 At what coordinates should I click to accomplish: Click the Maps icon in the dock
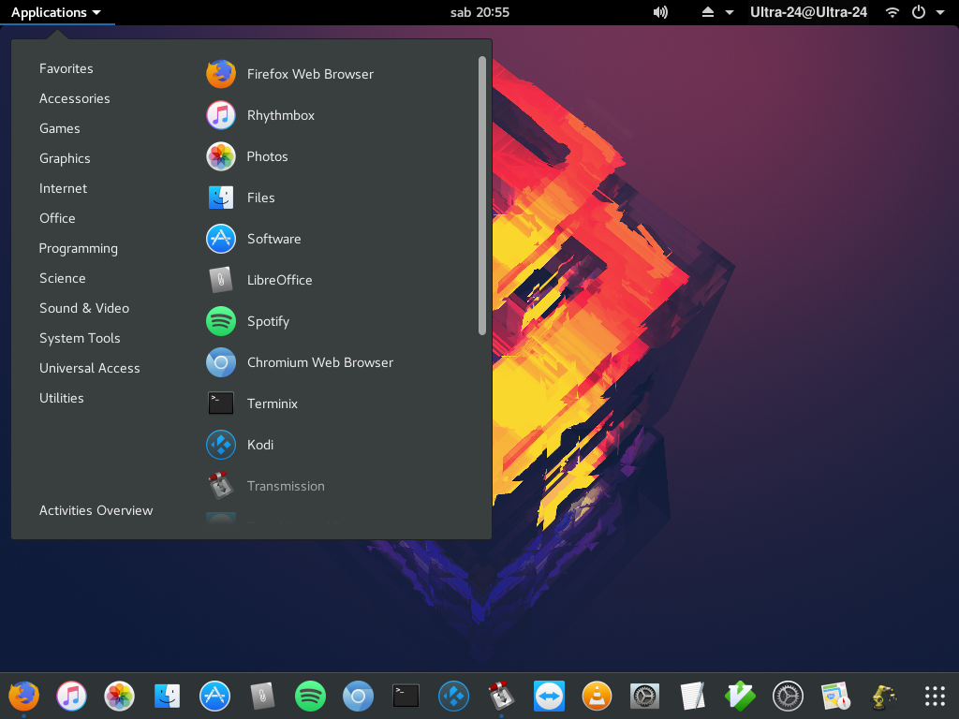click(834, 696)
